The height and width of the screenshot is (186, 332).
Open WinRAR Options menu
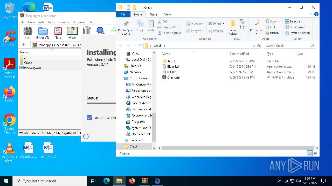click(79, 22)
